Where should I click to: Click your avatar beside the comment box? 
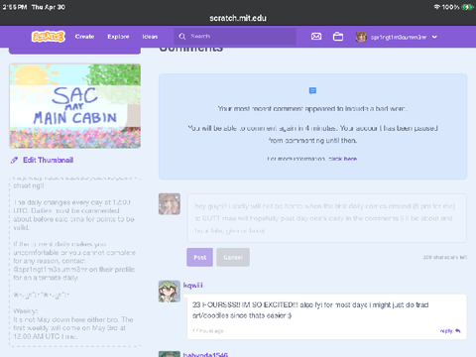click(x=170, y=204)
